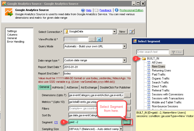Click the Segment value field
194x131 pixels.
pos(95,122)
